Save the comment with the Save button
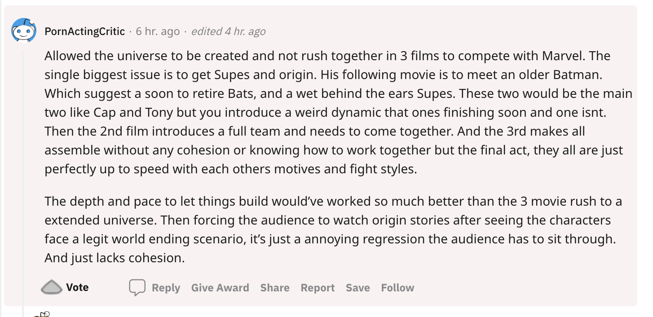653x317 pixels. click(x=358, y=288)
